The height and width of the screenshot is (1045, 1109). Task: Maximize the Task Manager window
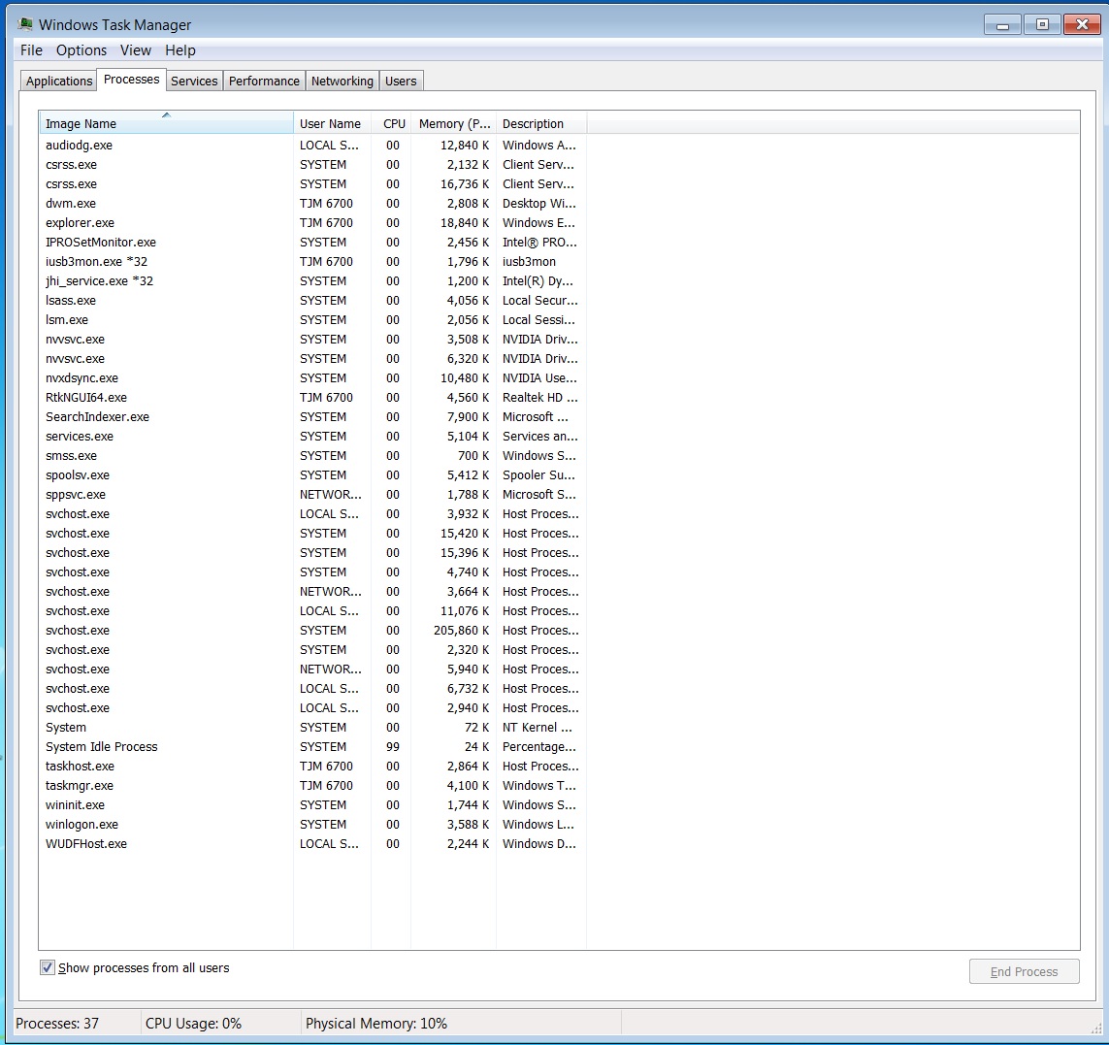coord(1042,25)
